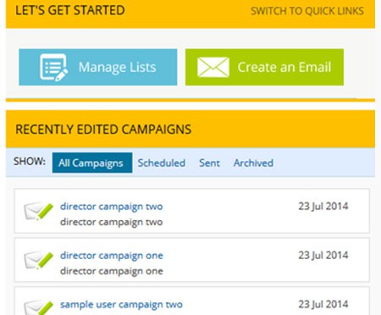381x315 pixels.
Task: Click the director campaign one subtitle text
Action: [111, 271]
